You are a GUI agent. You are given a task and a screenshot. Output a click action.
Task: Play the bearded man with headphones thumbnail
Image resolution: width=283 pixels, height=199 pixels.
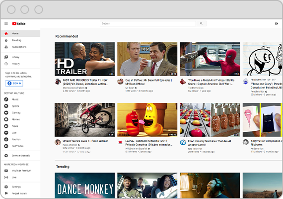click(210, 186)
